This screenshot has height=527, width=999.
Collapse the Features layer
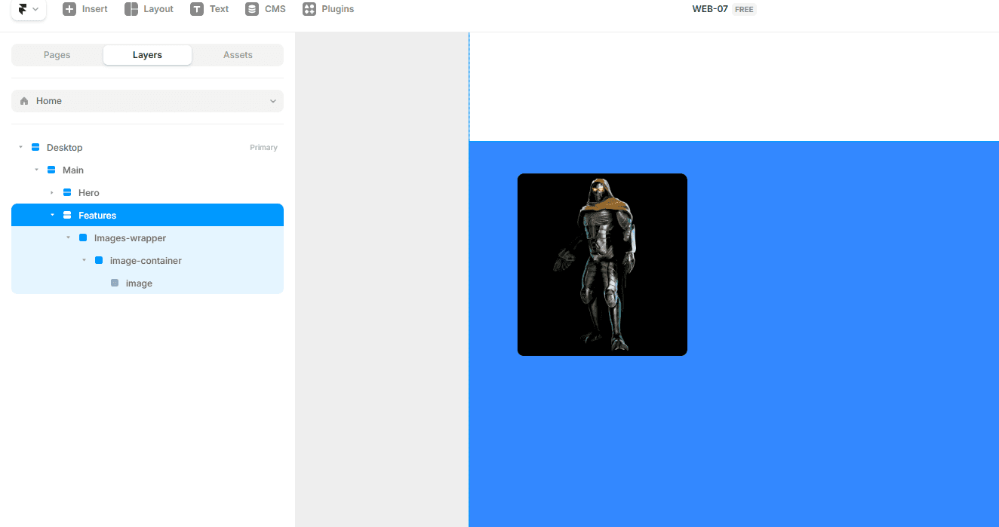click(52, 216)
